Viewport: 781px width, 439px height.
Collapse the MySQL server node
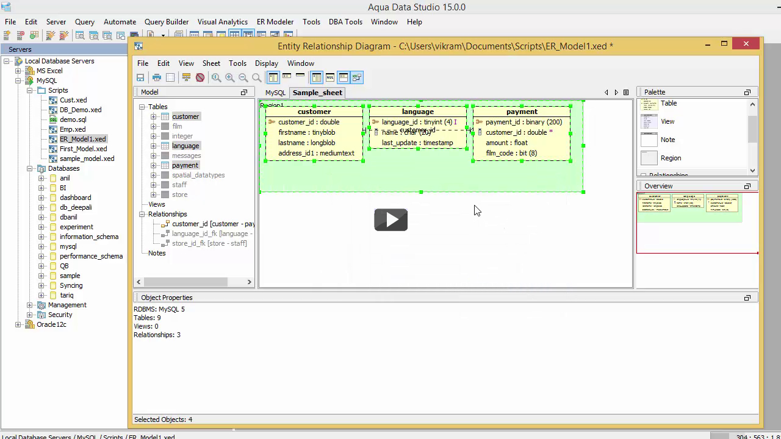tap(18, 80)
